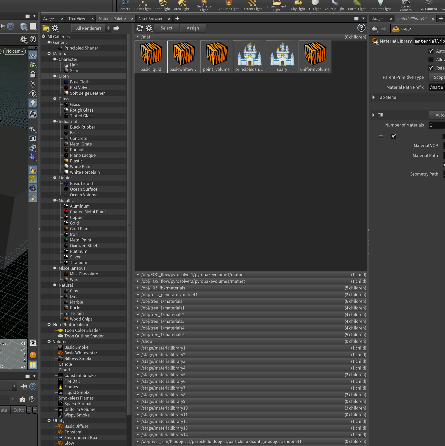Image resolution: width=445 pixels, height=446 pixels.
Task: Add a Point Light from the shelf
Action: click(x=143, y=6)
